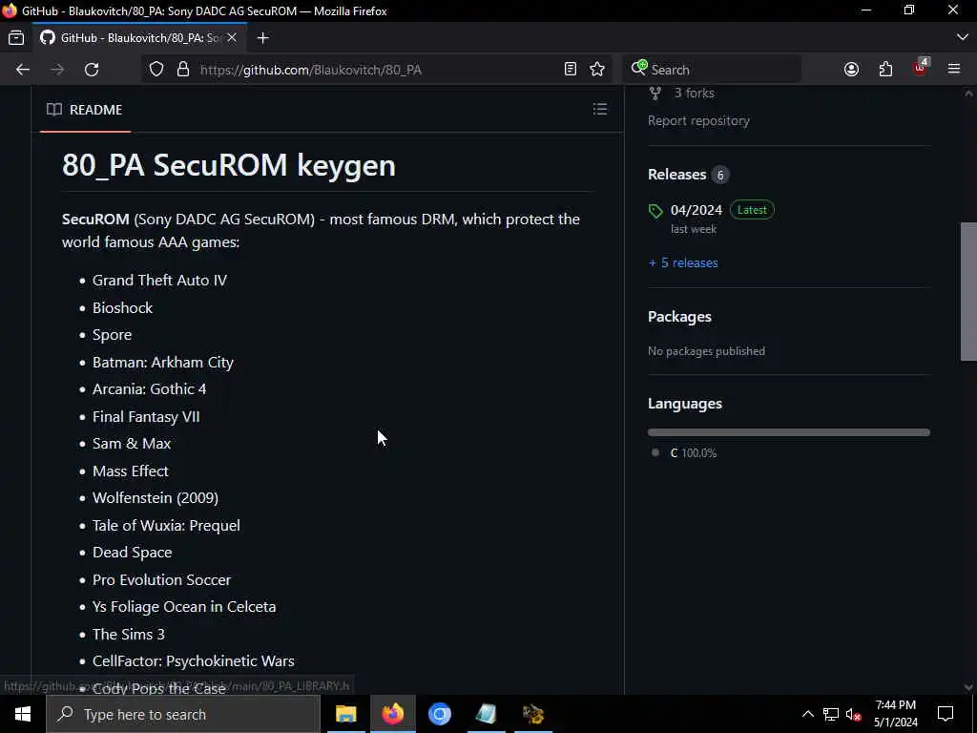Open the tracking protection shield icon
The width and height of the screenshot is (977, 733).
click(x=156, y=69)
